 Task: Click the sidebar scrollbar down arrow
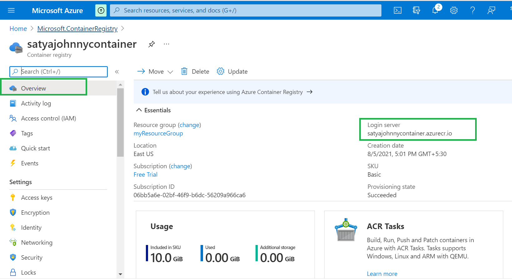[x=120, y=274]
